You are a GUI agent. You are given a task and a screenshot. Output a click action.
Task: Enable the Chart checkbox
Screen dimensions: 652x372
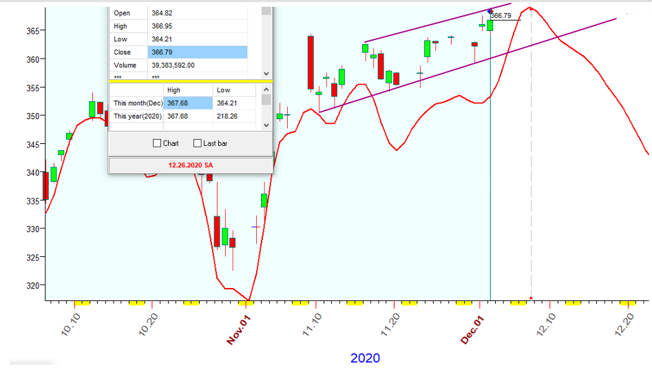point(157,143)
